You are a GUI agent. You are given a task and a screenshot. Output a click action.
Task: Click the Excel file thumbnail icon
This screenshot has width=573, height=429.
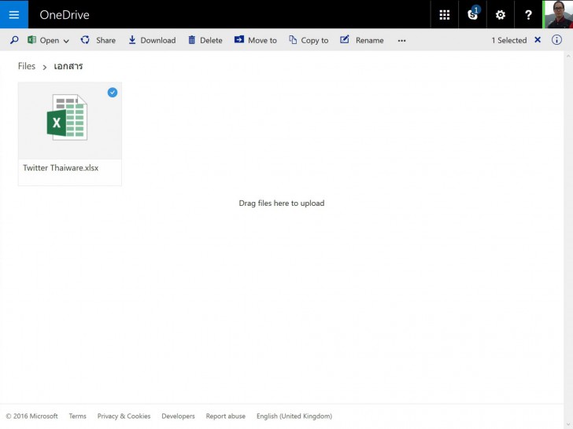point(67,117)
